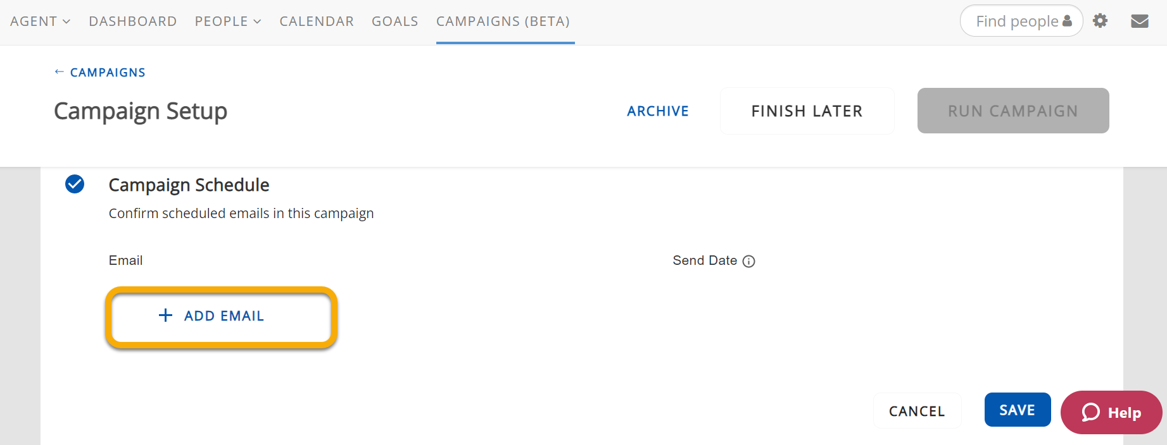Click the blue SAVE button
1167x445 pixels.
coord(1017,410)
